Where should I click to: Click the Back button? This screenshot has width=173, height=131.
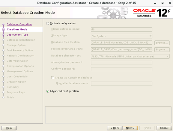[115, 128]
